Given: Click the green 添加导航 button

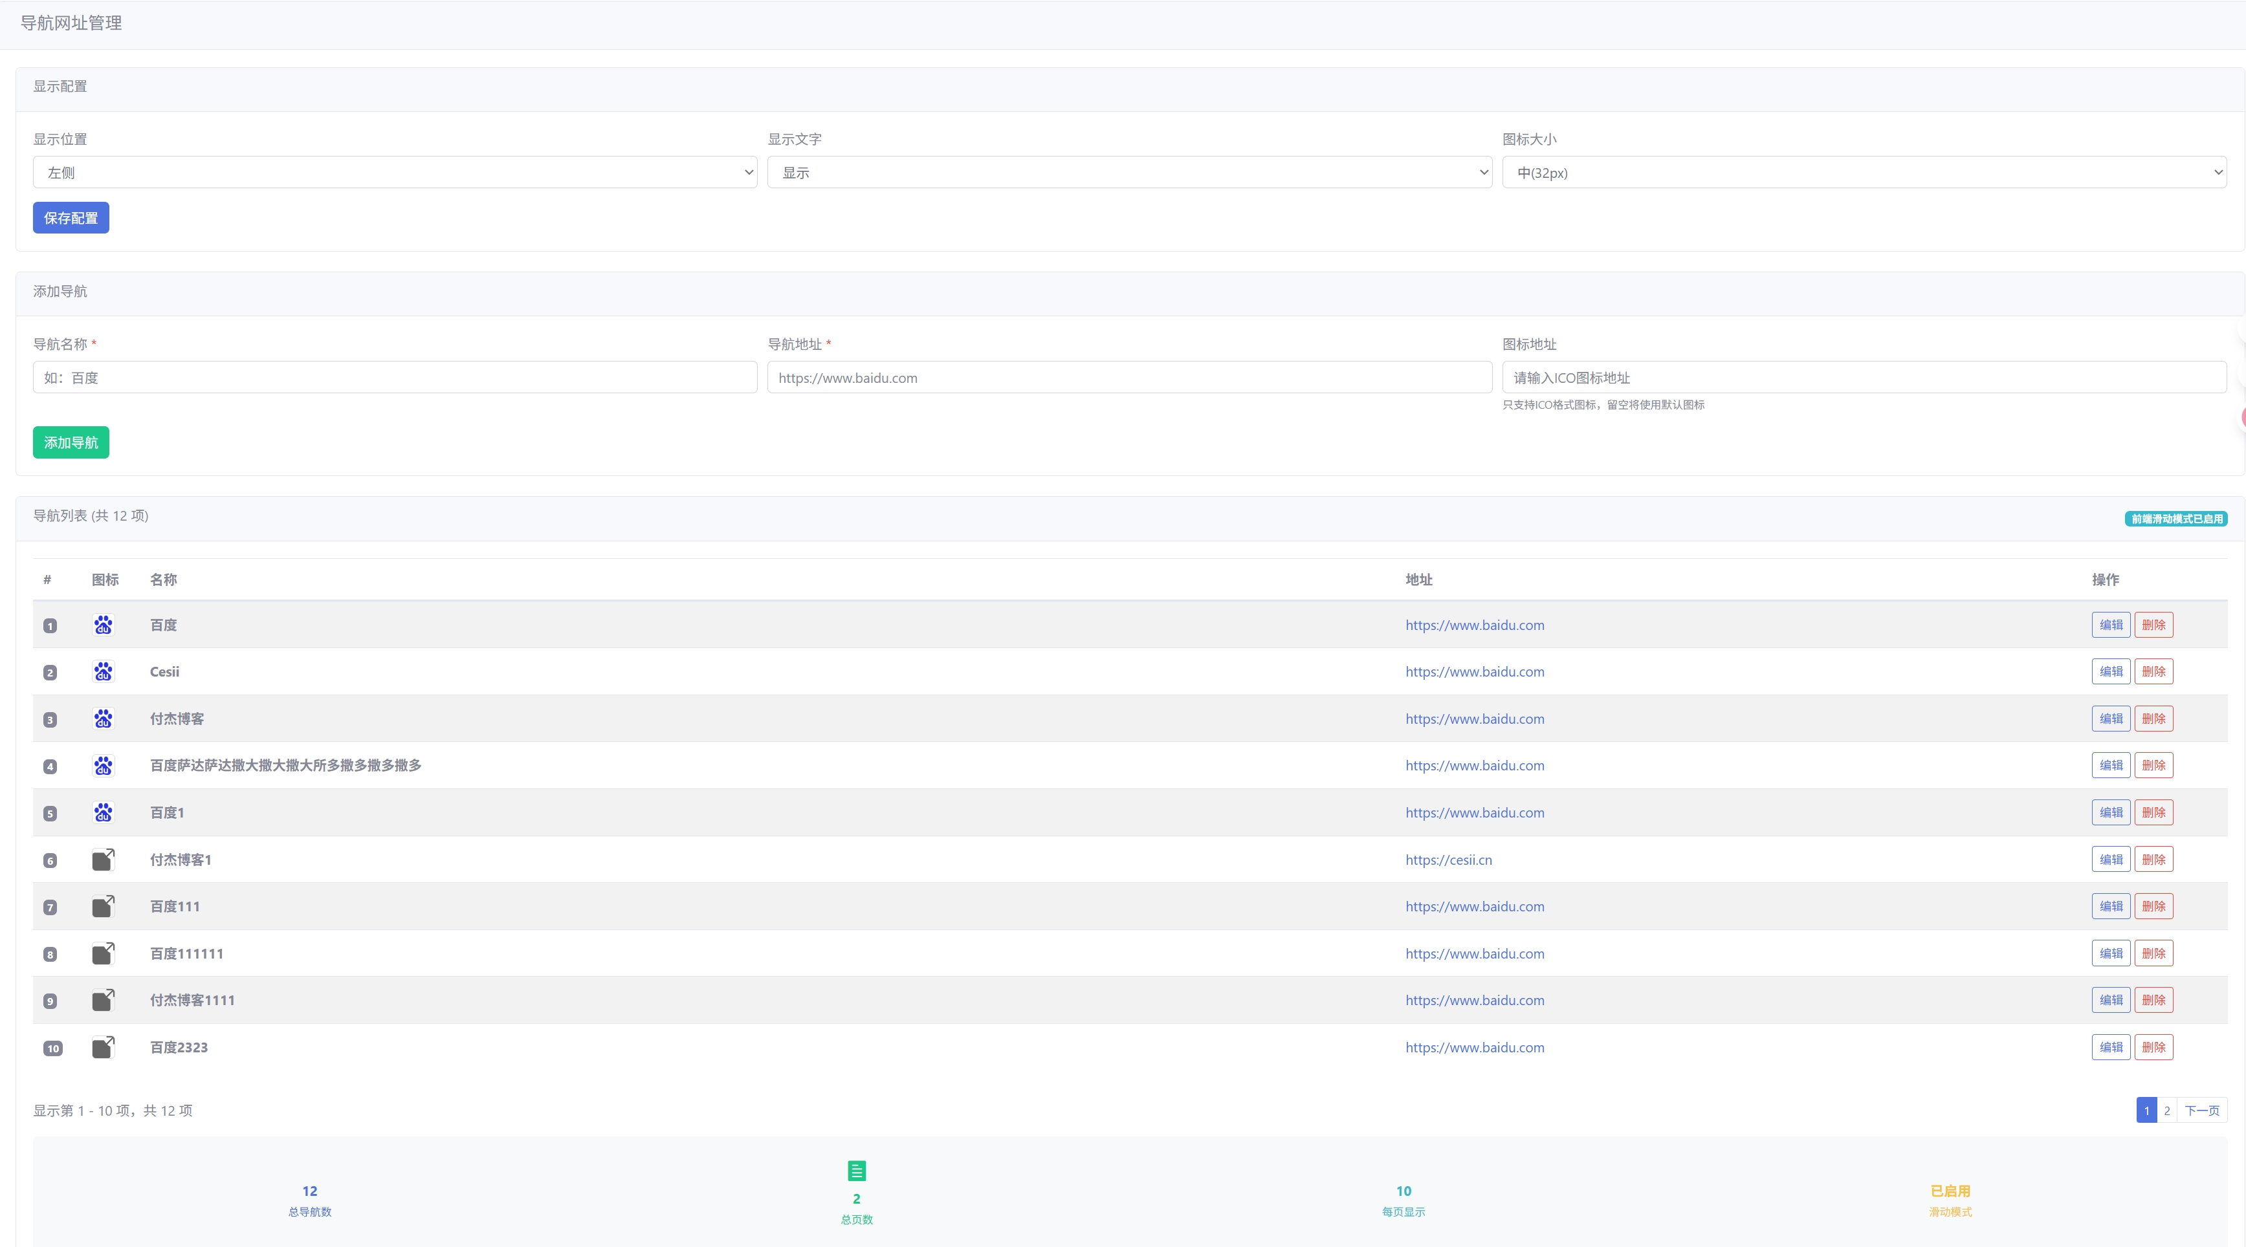Looking at the screenshot, I should 71,442.
